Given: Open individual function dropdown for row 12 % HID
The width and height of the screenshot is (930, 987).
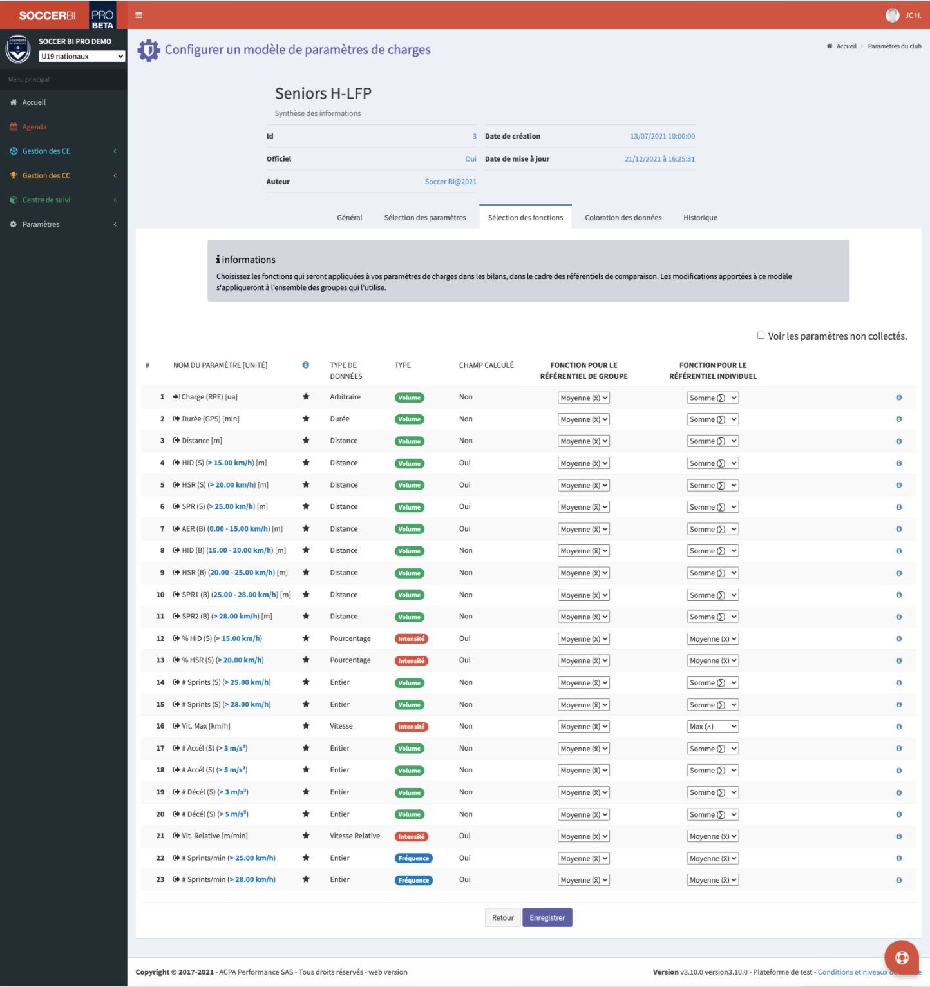Looking at the screenshot, I should (x=713, y=639).
